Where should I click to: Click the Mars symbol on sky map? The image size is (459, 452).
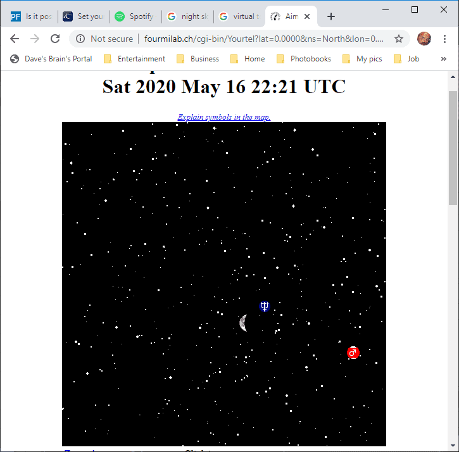coord(353,353)
